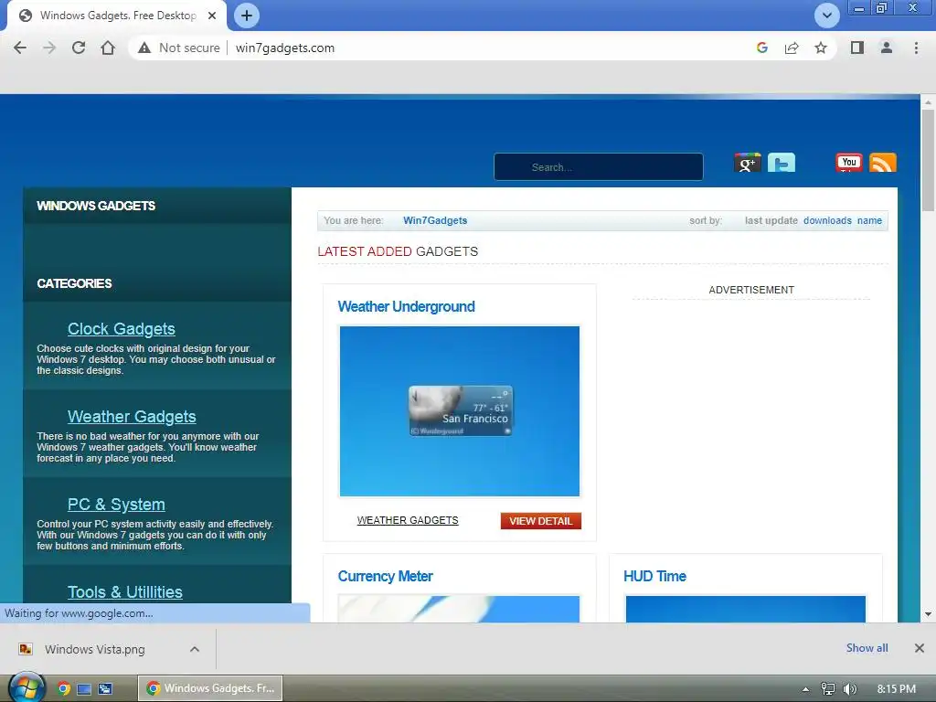This screenshot has height=702, width=936.
Task: Open the Chrome profile icon
Action: click(x=887, y=48)
